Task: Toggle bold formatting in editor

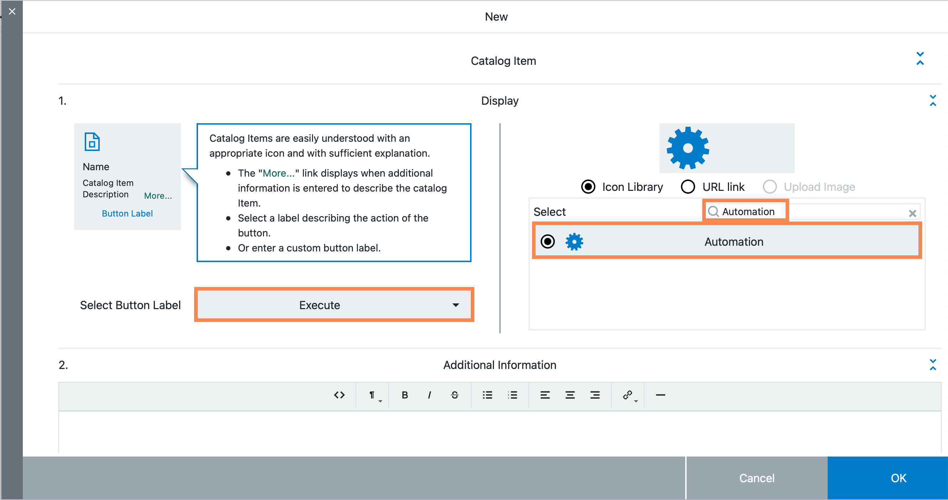Action: (x=405, y=395)
